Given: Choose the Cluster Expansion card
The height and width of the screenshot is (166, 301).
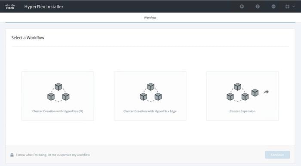Looking at the screenshot, I should [x=243, y=96].
